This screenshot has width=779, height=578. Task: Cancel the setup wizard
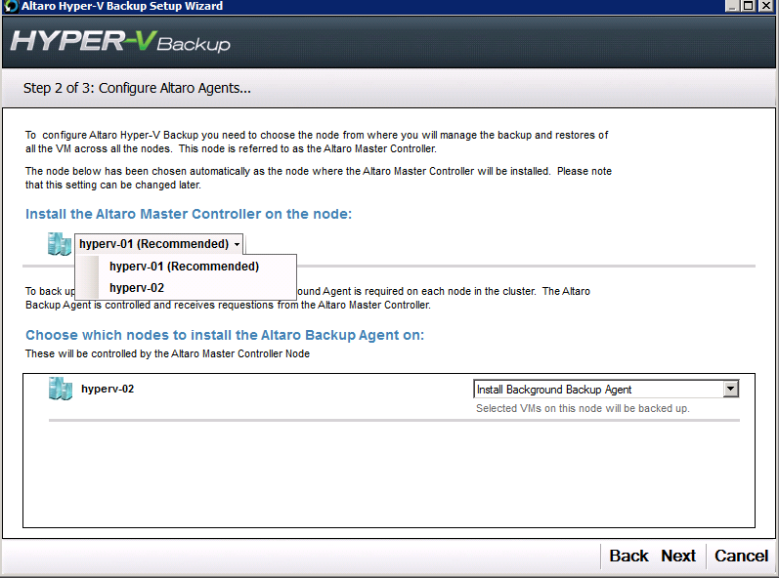tap(741, 556)
